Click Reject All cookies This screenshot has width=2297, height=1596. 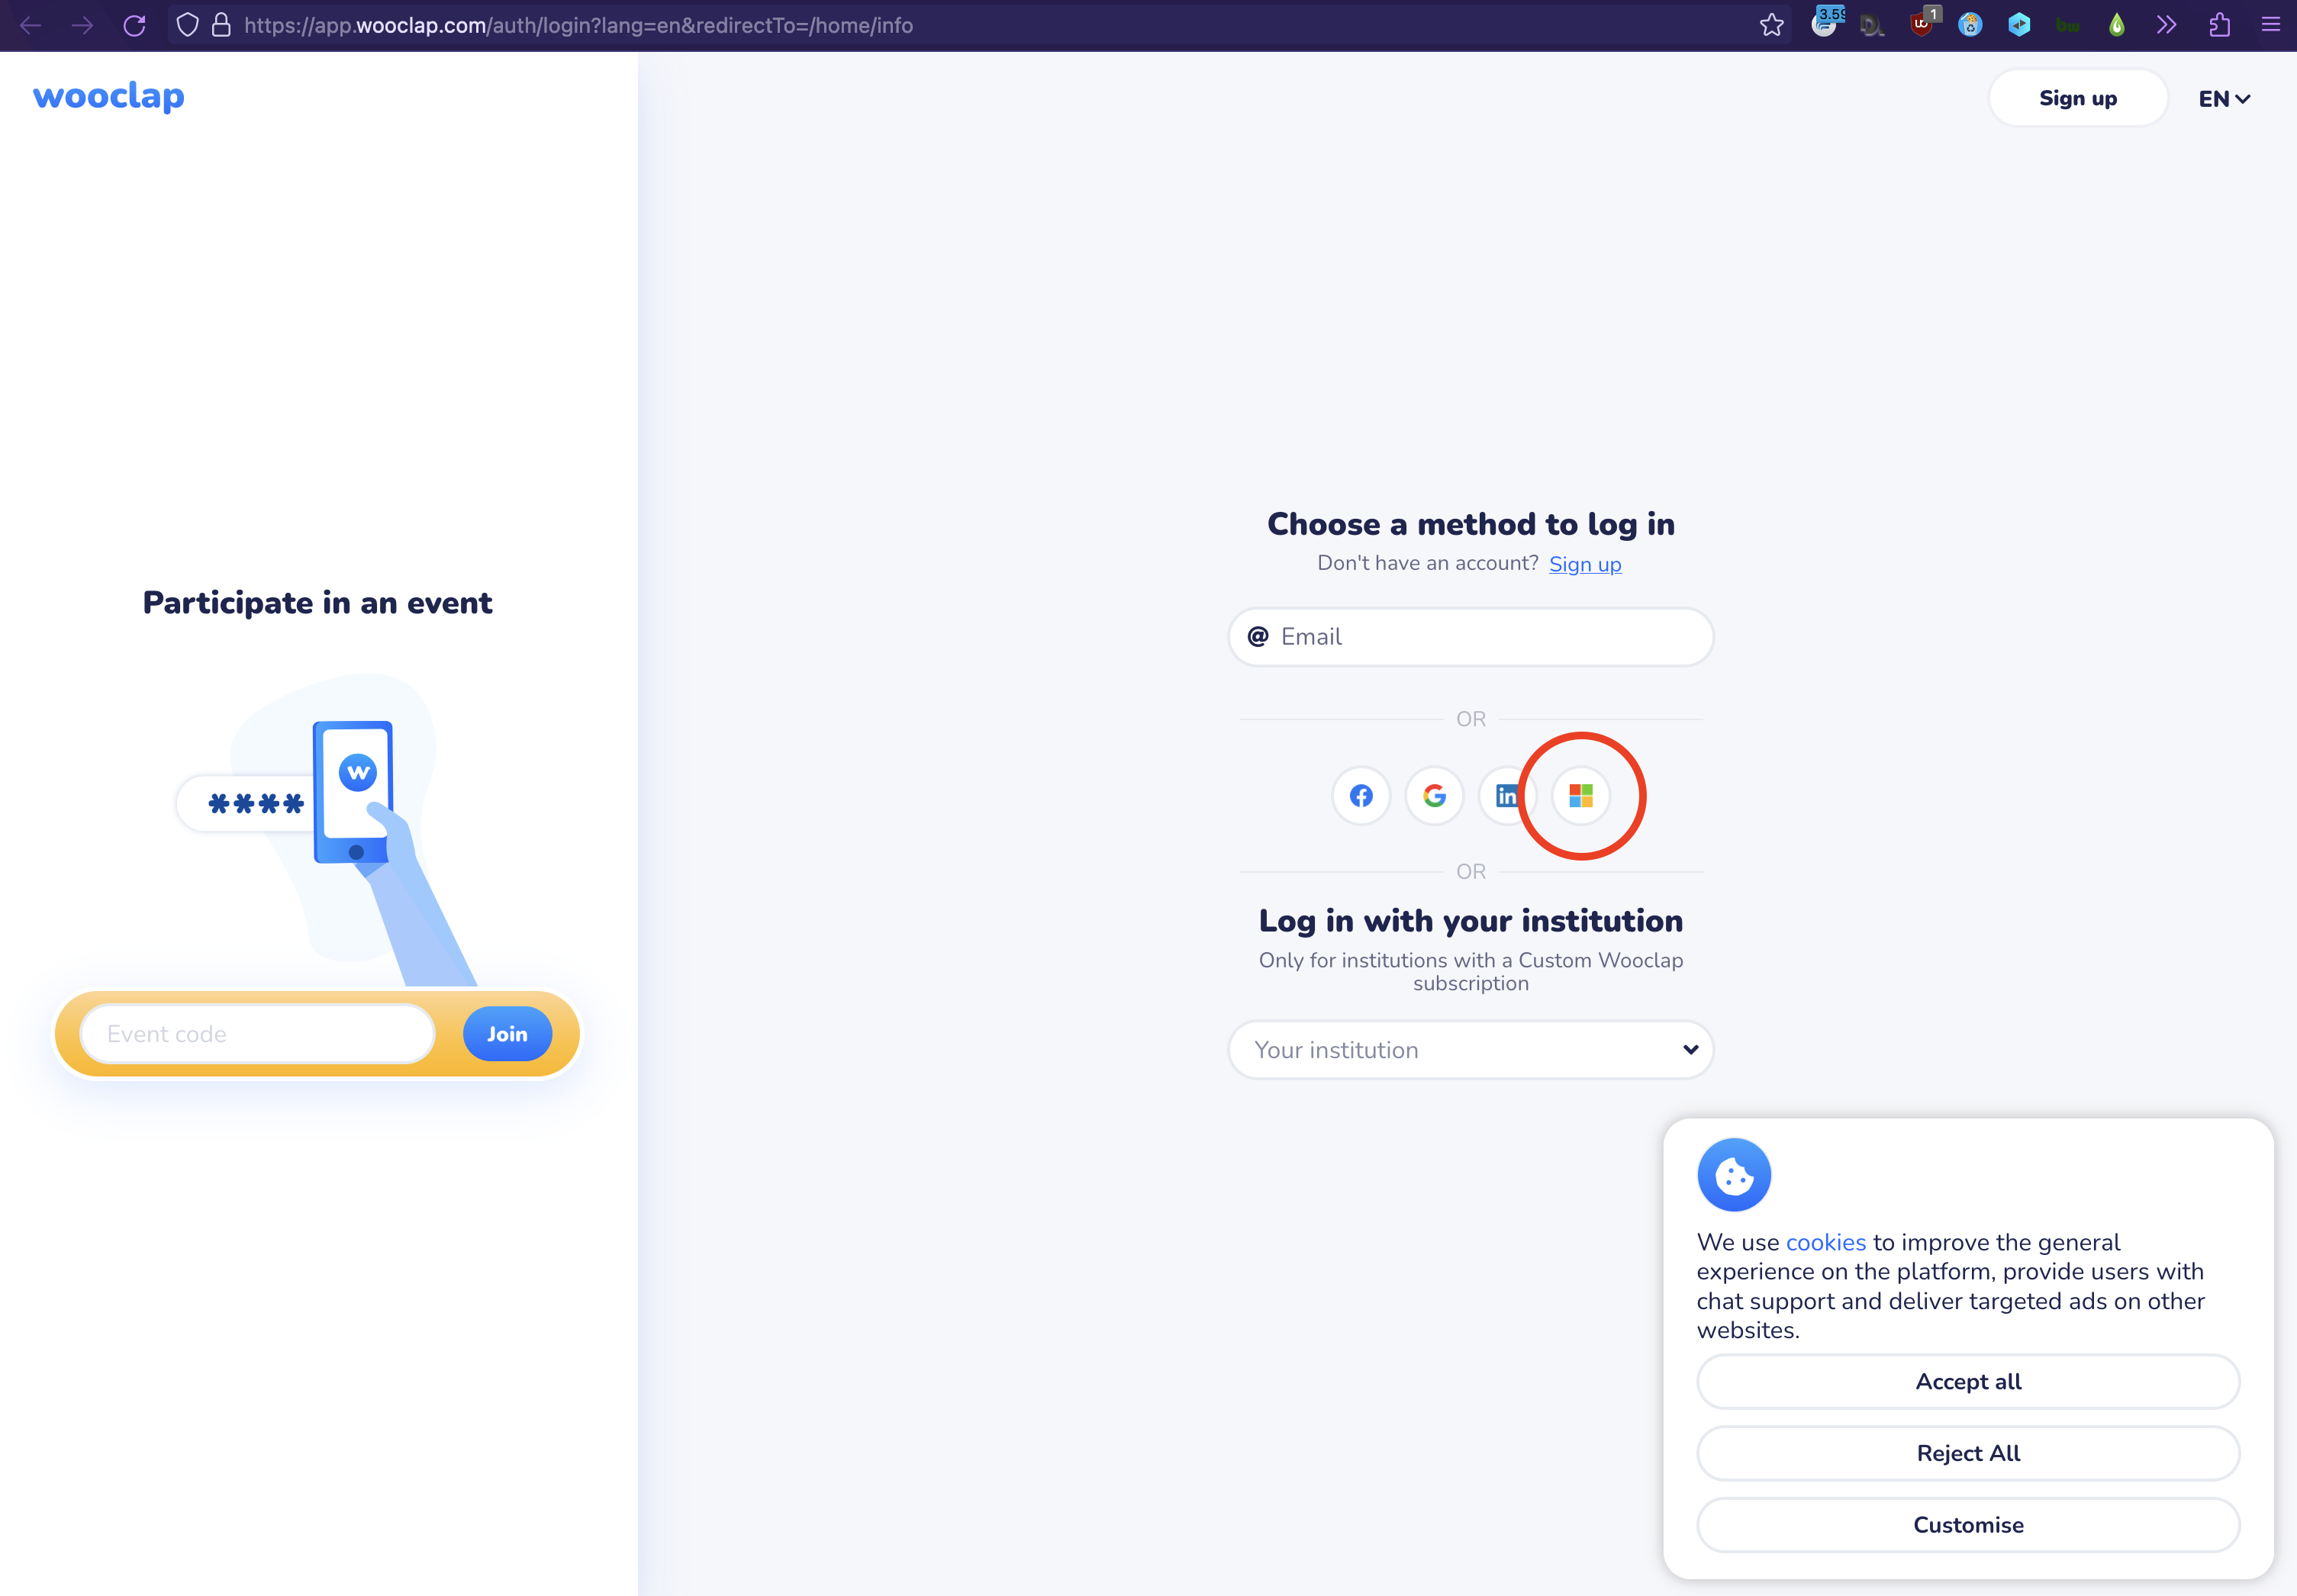click(x=1967, y=1453)
